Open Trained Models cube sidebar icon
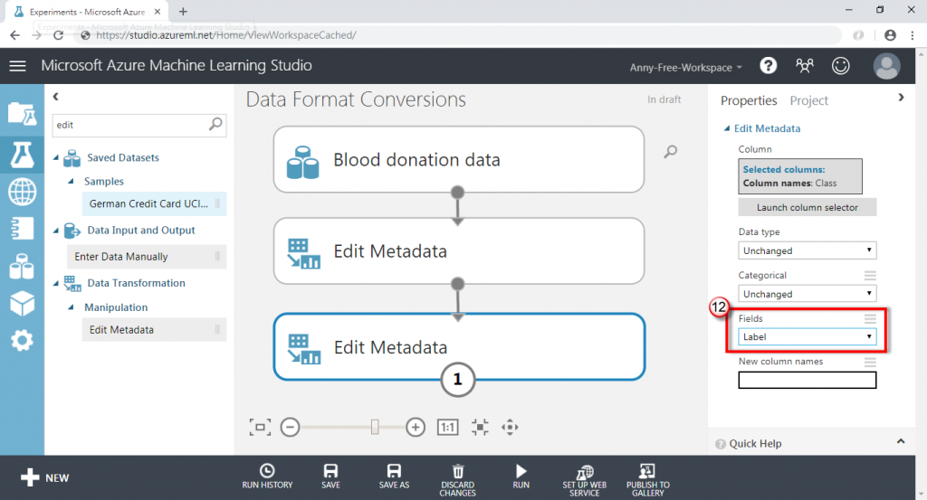The image size is (927, 500). pyautogui.click(x=22, y=304)
